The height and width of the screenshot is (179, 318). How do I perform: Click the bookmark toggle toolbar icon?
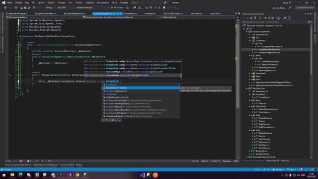[164, 8]
